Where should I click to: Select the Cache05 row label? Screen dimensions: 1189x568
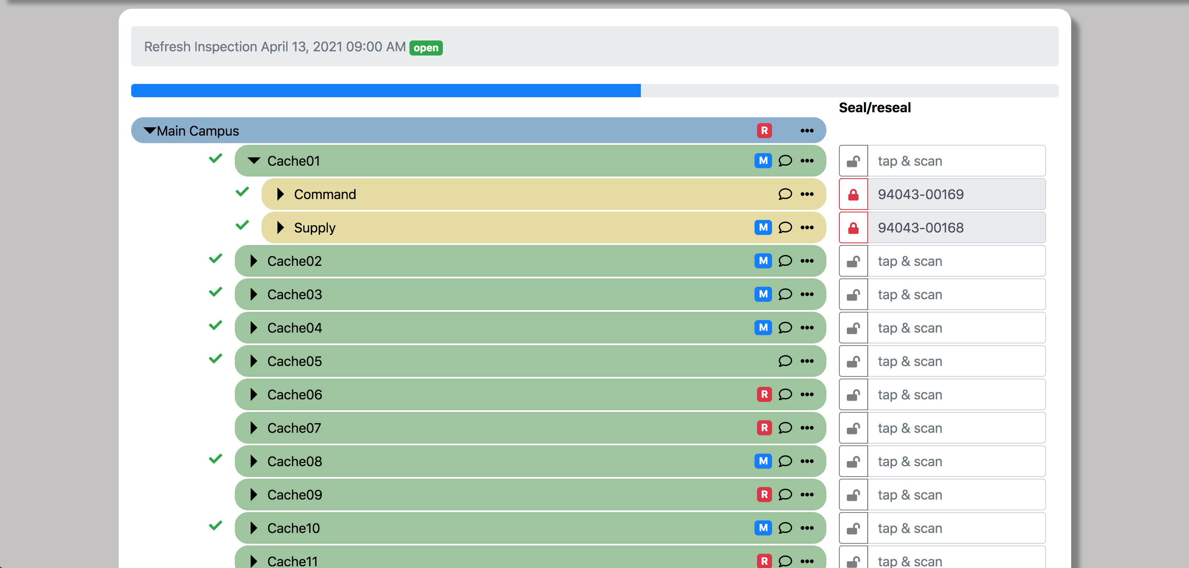click(295, 361)
